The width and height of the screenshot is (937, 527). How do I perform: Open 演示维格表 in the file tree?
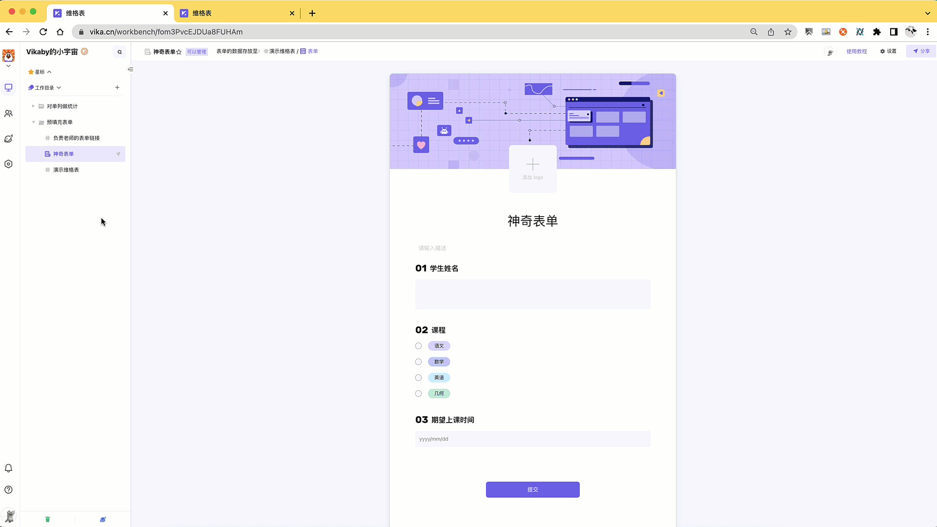pos(76,170)
